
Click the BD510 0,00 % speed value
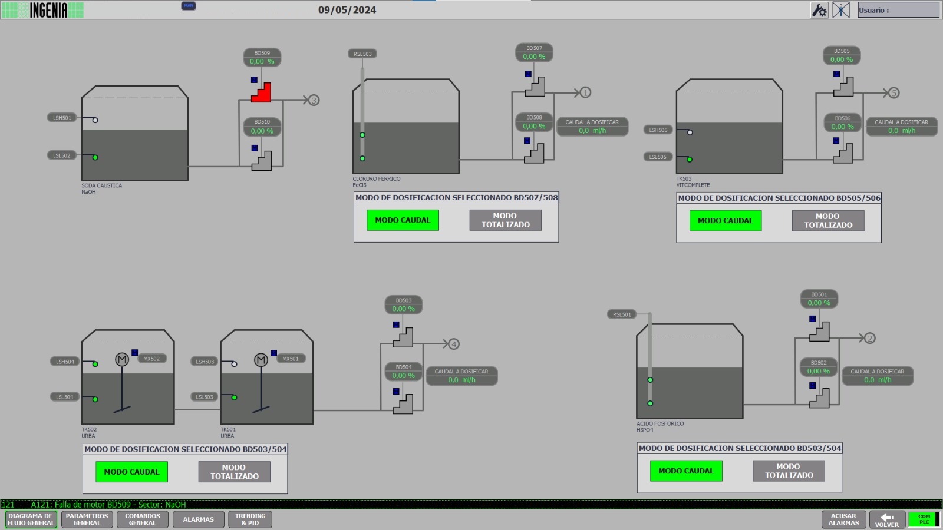pos(262,131)
